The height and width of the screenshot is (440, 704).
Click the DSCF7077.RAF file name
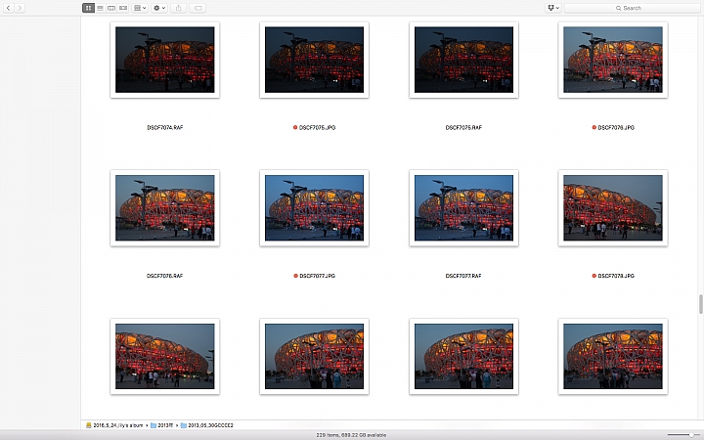point(463,276)
